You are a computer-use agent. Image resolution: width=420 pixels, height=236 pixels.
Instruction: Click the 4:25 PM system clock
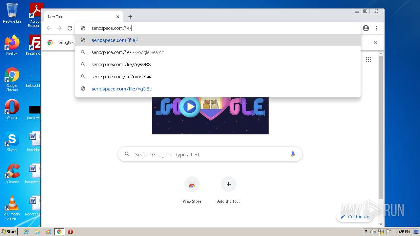(403, 232)
